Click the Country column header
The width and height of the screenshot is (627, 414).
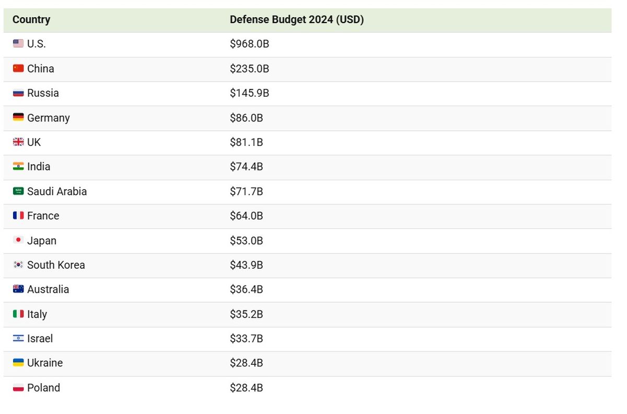(31, 20)
